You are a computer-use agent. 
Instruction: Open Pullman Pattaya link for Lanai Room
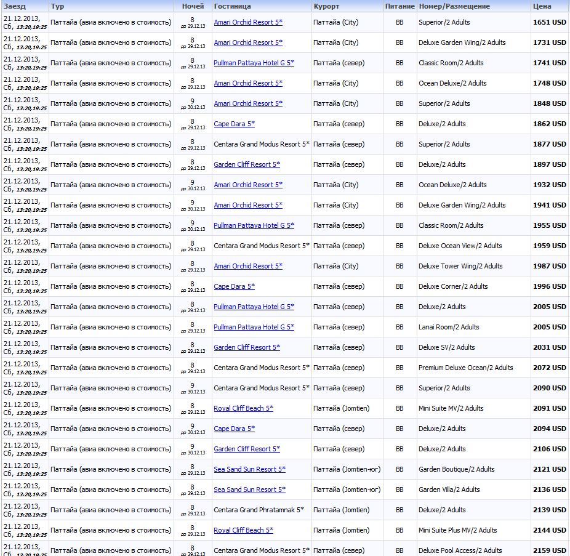(x=254, y=327)
